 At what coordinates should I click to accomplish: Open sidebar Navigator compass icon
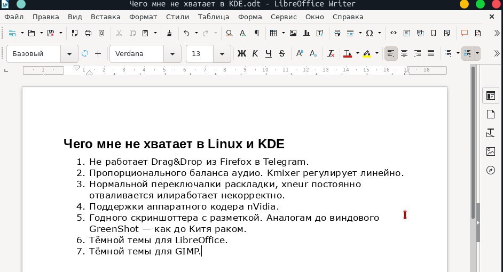(491, 170)
